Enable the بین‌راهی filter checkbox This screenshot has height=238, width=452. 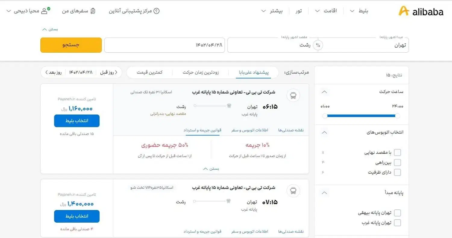397,162
